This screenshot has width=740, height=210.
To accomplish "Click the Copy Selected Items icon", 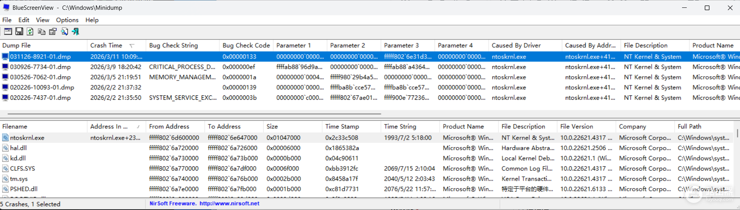I will pyautogui.click(x=42, y=32).
